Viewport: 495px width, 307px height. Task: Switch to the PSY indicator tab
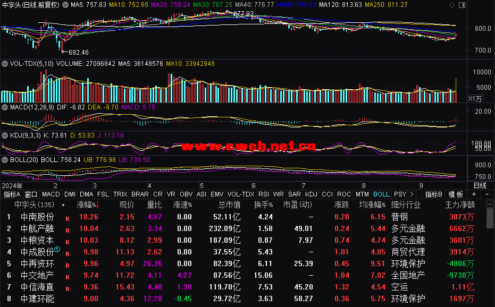[400, 194]
